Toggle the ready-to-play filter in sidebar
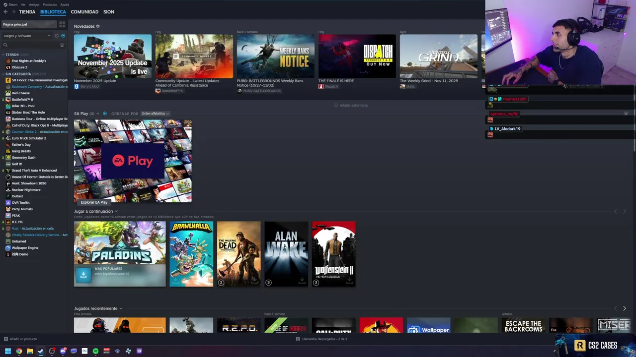 coord(63,36)
